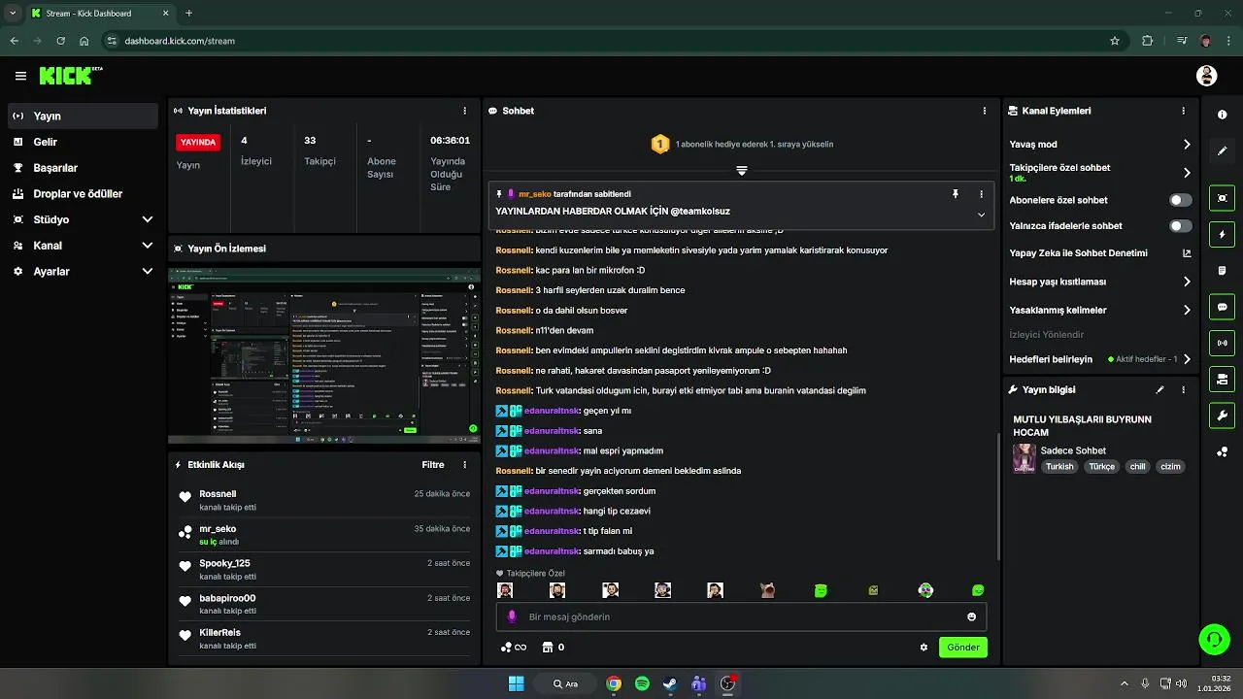The width and height of the screenshot is (1243, 699).
Task: Click in Bir mesaj gönderin input
Action: 742,616
